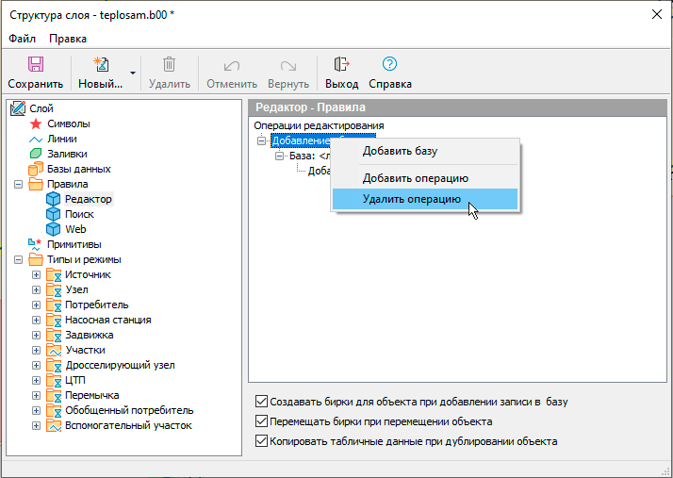
Task: Select the Символы red star icon
Action: coord(36,124)
